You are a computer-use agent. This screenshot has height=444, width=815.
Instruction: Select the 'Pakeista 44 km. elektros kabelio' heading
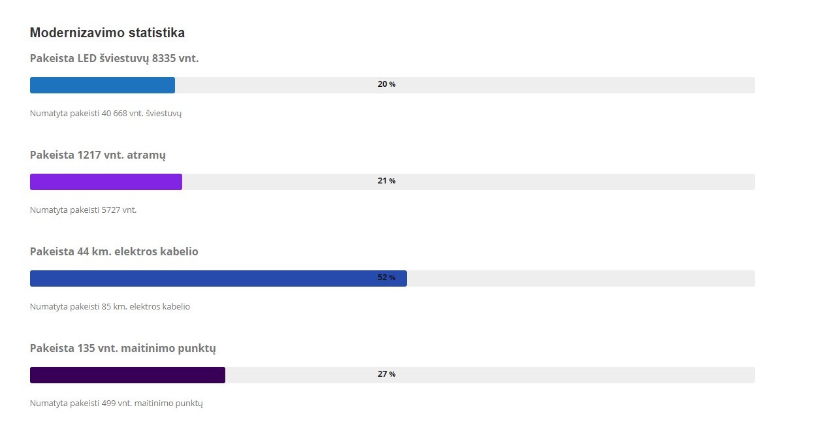point(114,251)
